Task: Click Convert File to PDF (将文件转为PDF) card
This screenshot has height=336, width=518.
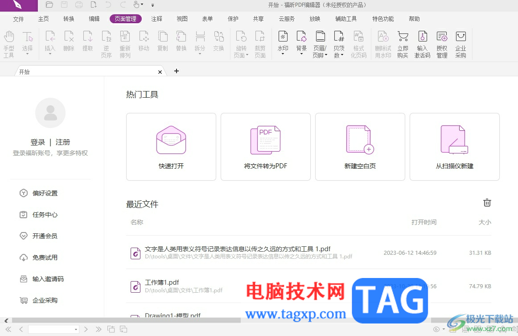Action: pyautogui.click(x=266, y=147)
